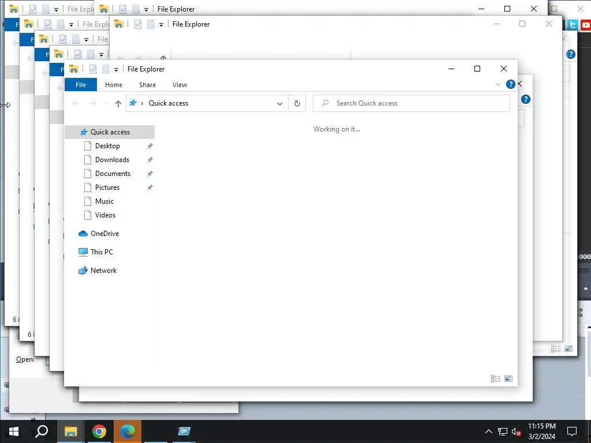Click the 'Working on it...' status text
This screenshot has height=443, width=591.
tap(336, 129)
